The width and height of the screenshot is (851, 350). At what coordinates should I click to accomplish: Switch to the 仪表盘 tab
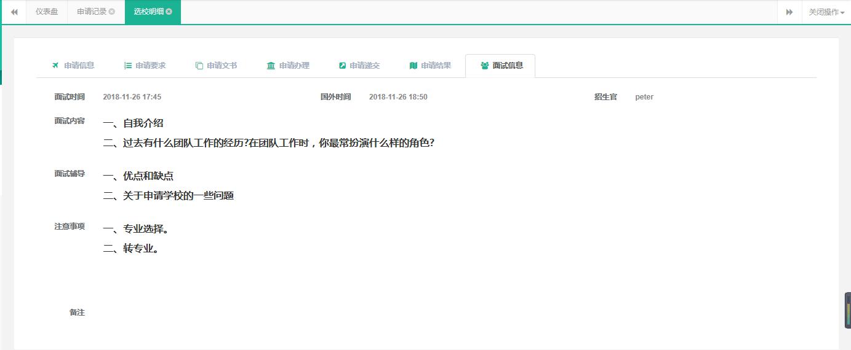coord(47,12)
